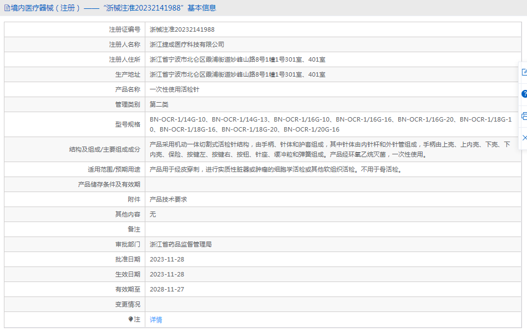Screen dimensions: 527x332
Task: Click the expiry date 2028-11-27
Action: (x=167, y=289)
